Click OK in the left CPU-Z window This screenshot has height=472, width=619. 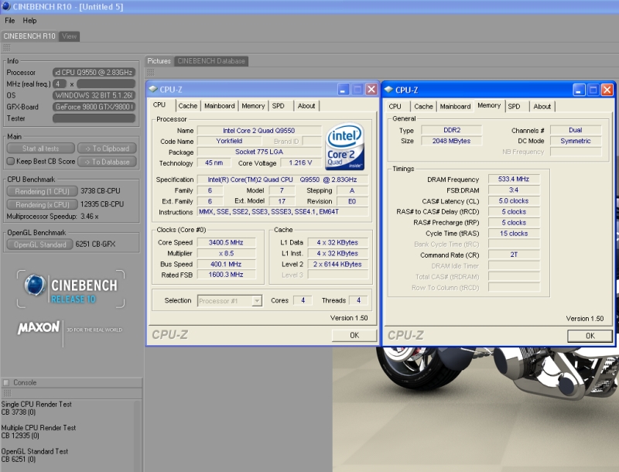coord(354,335)
